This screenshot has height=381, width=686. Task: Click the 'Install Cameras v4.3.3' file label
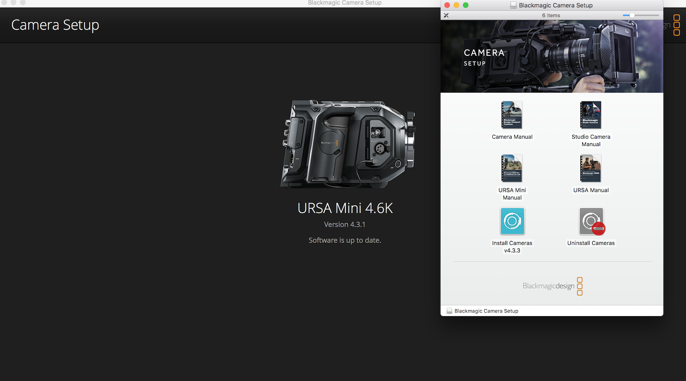point(512,247)
